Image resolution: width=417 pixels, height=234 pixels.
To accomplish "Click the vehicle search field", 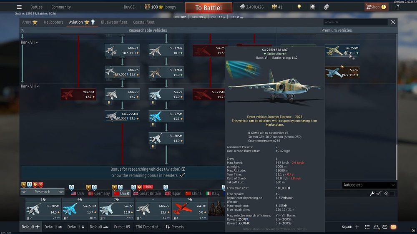I will (355, 22).
